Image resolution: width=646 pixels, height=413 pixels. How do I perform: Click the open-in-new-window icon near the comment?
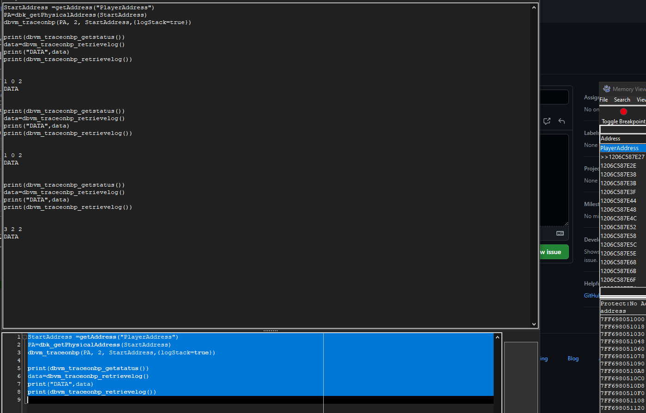547,121
